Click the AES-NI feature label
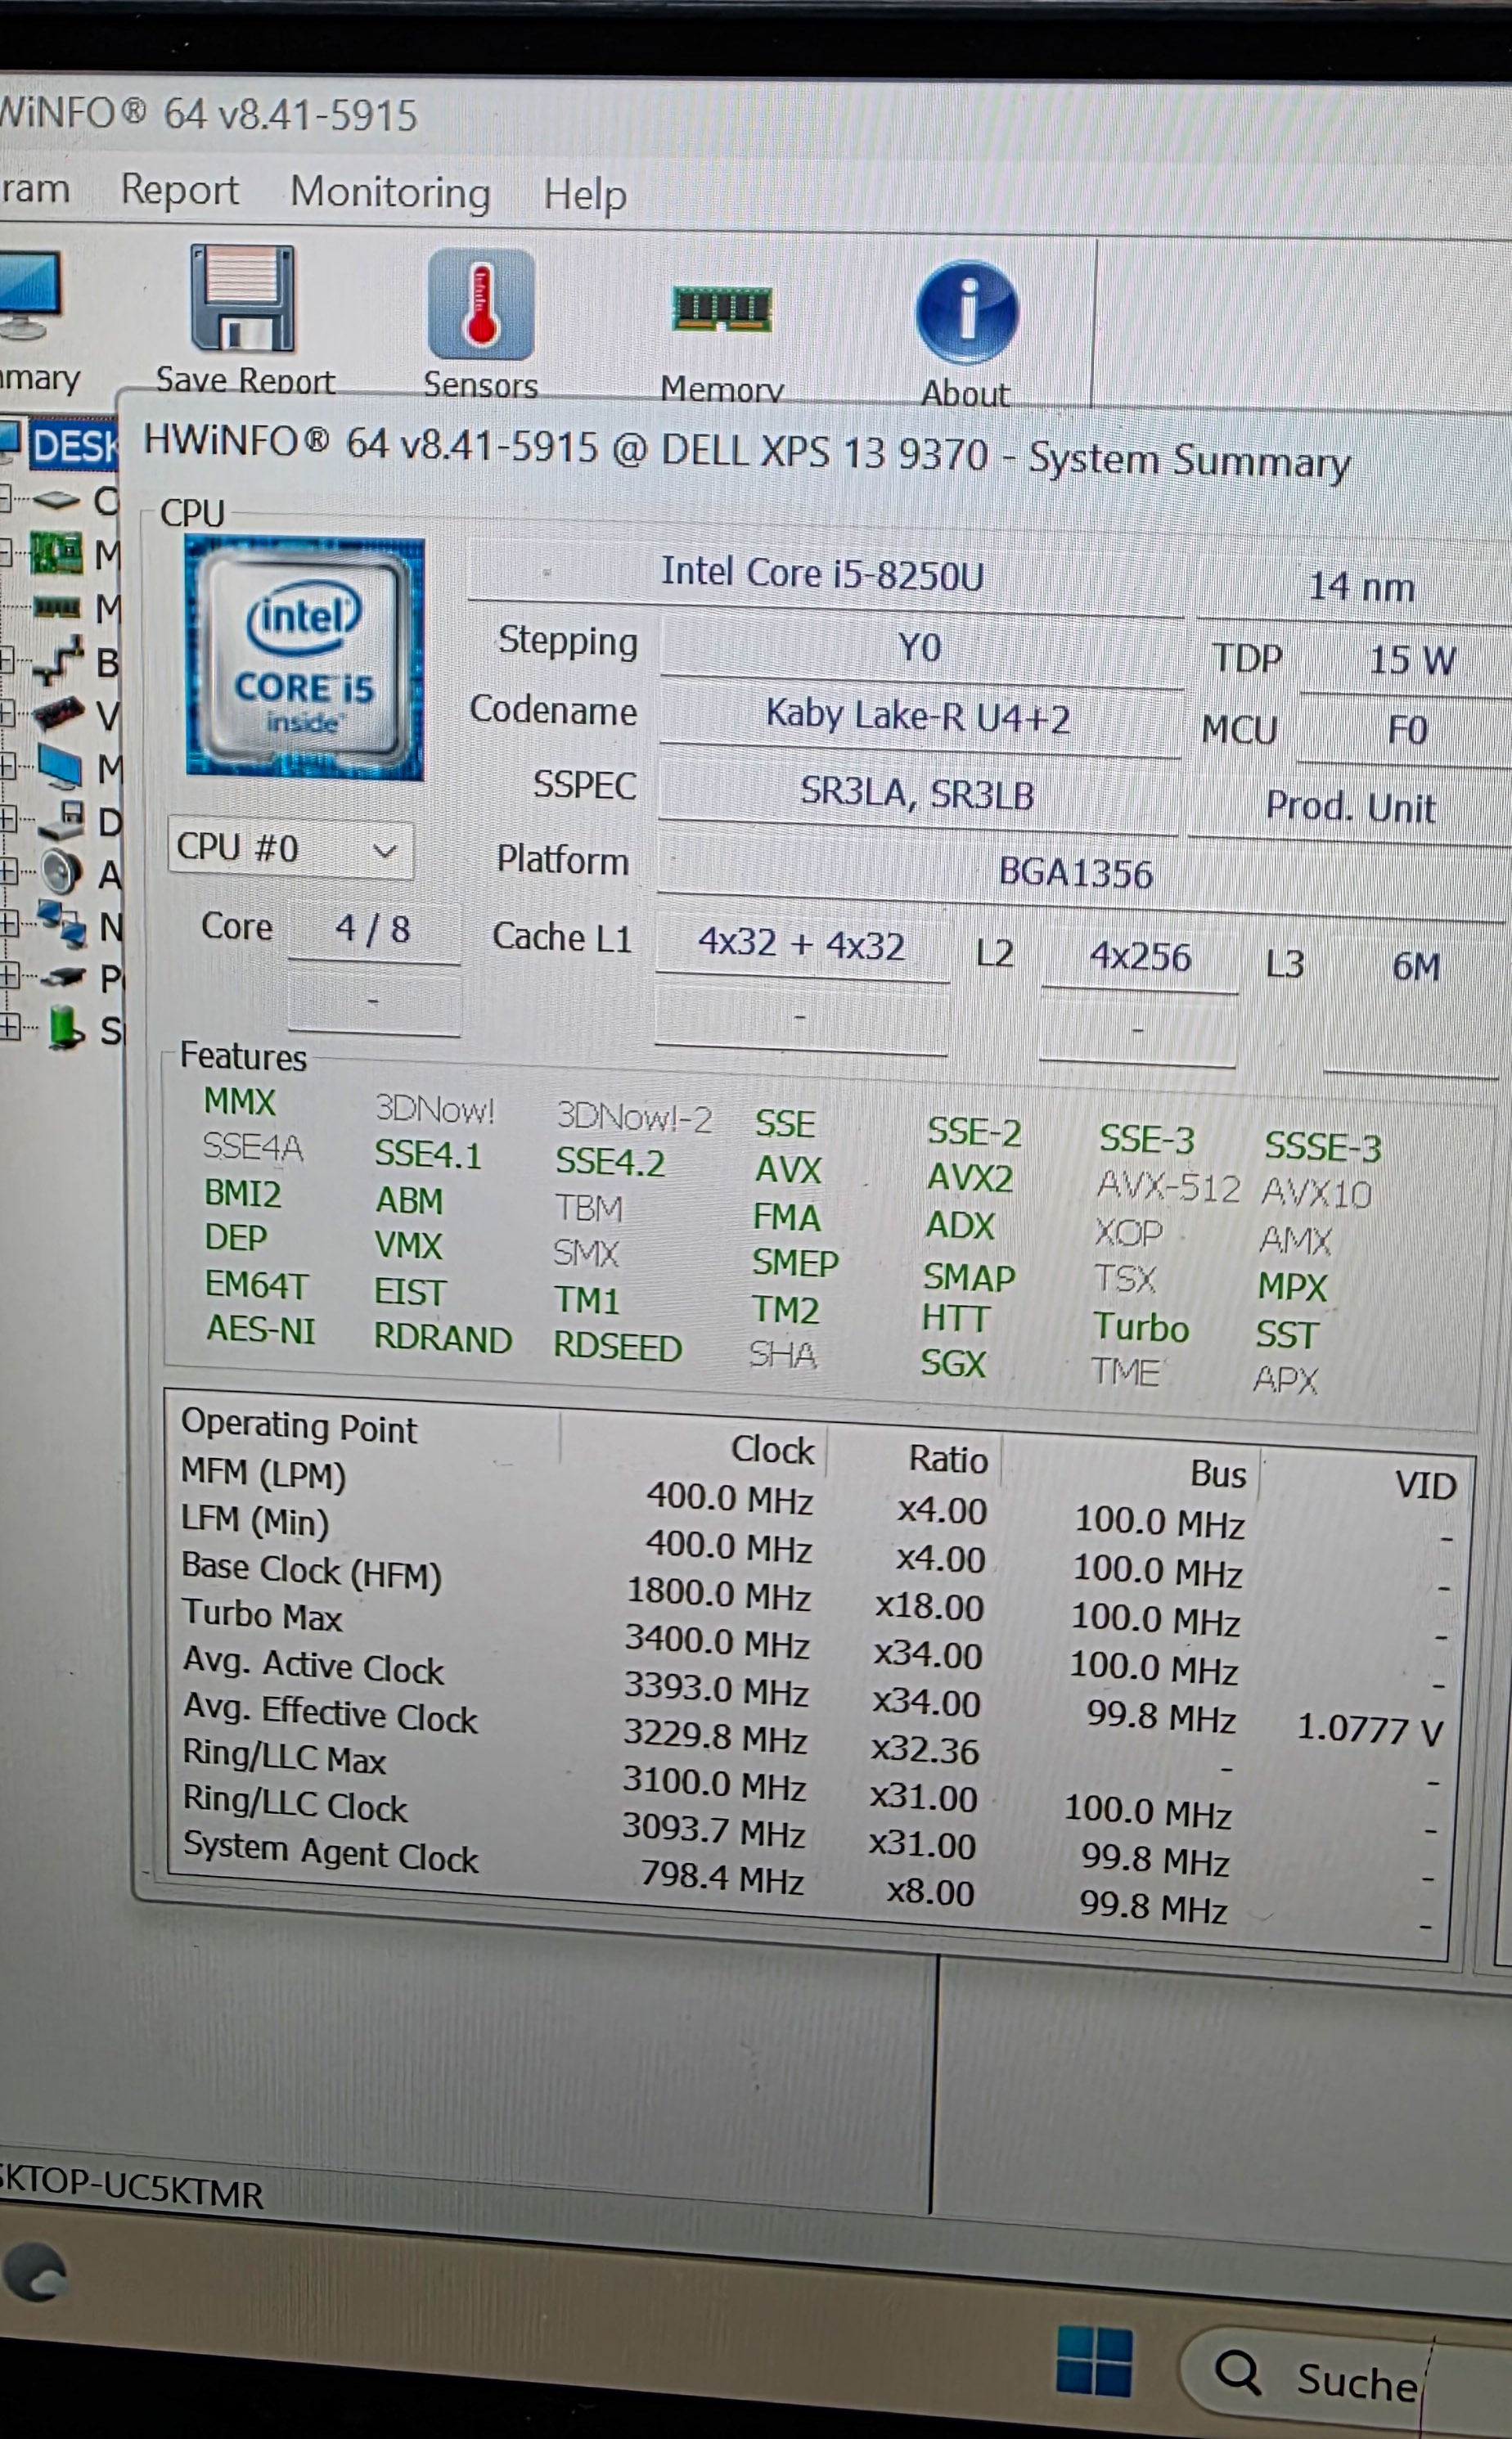Viewport: 1512px width, 2439px height. 261,1329
